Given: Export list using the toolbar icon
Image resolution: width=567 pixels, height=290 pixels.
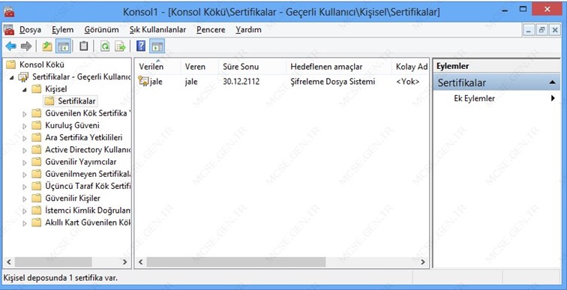Looking at the screenshot, I should click(x=120, y=46).
